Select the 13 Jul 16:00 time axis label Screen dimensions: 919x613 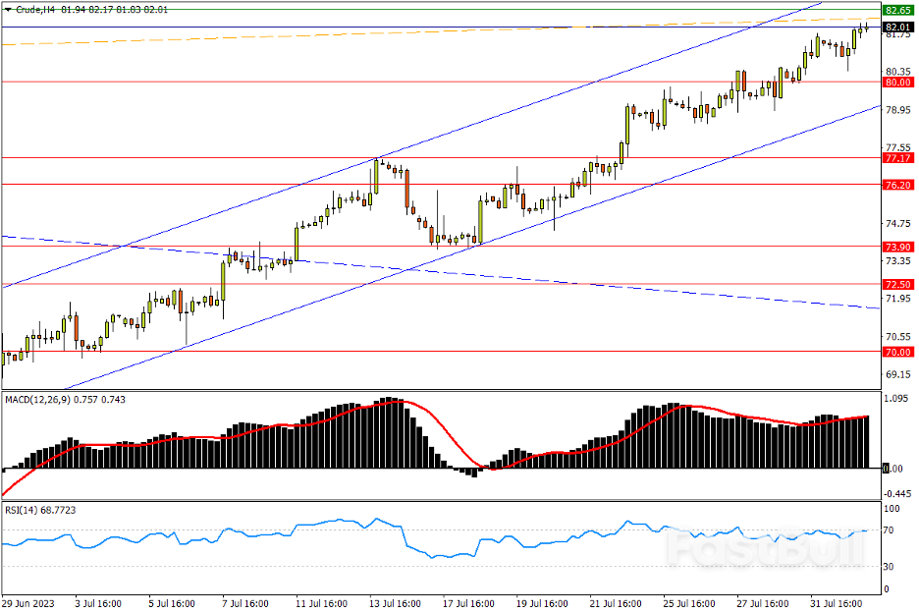(394, 602)
